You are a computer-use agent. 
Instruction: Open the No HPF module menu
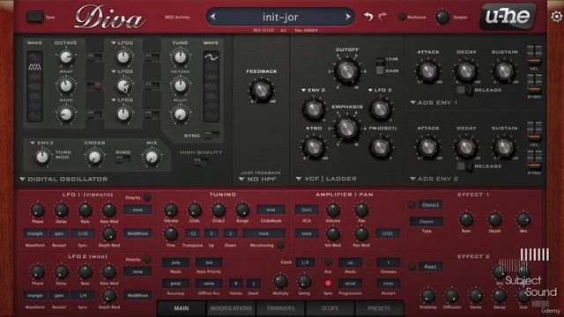[257, 179]
